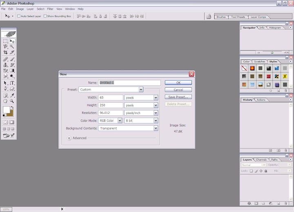Open the Background Contents dropdown

pyautogui.click(x=156, y=128)
